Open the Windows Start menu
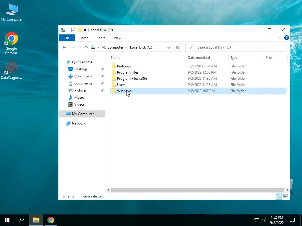Image resolution: width=302 pixels, height=226 pixels. point(7,220)
